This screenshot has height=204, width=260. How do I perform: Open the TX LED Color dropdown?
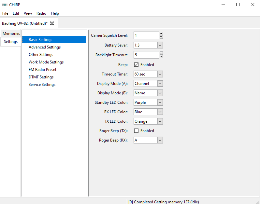[x=160, y=121]
